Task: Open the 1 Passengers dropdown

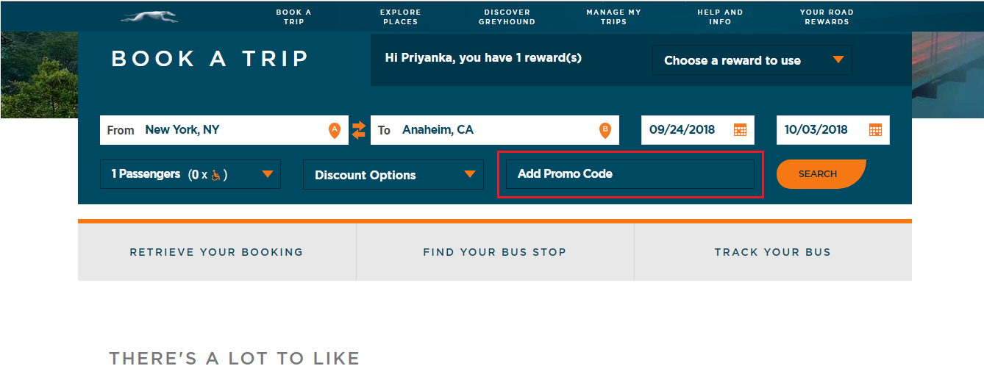Action: tap(190, 174)
